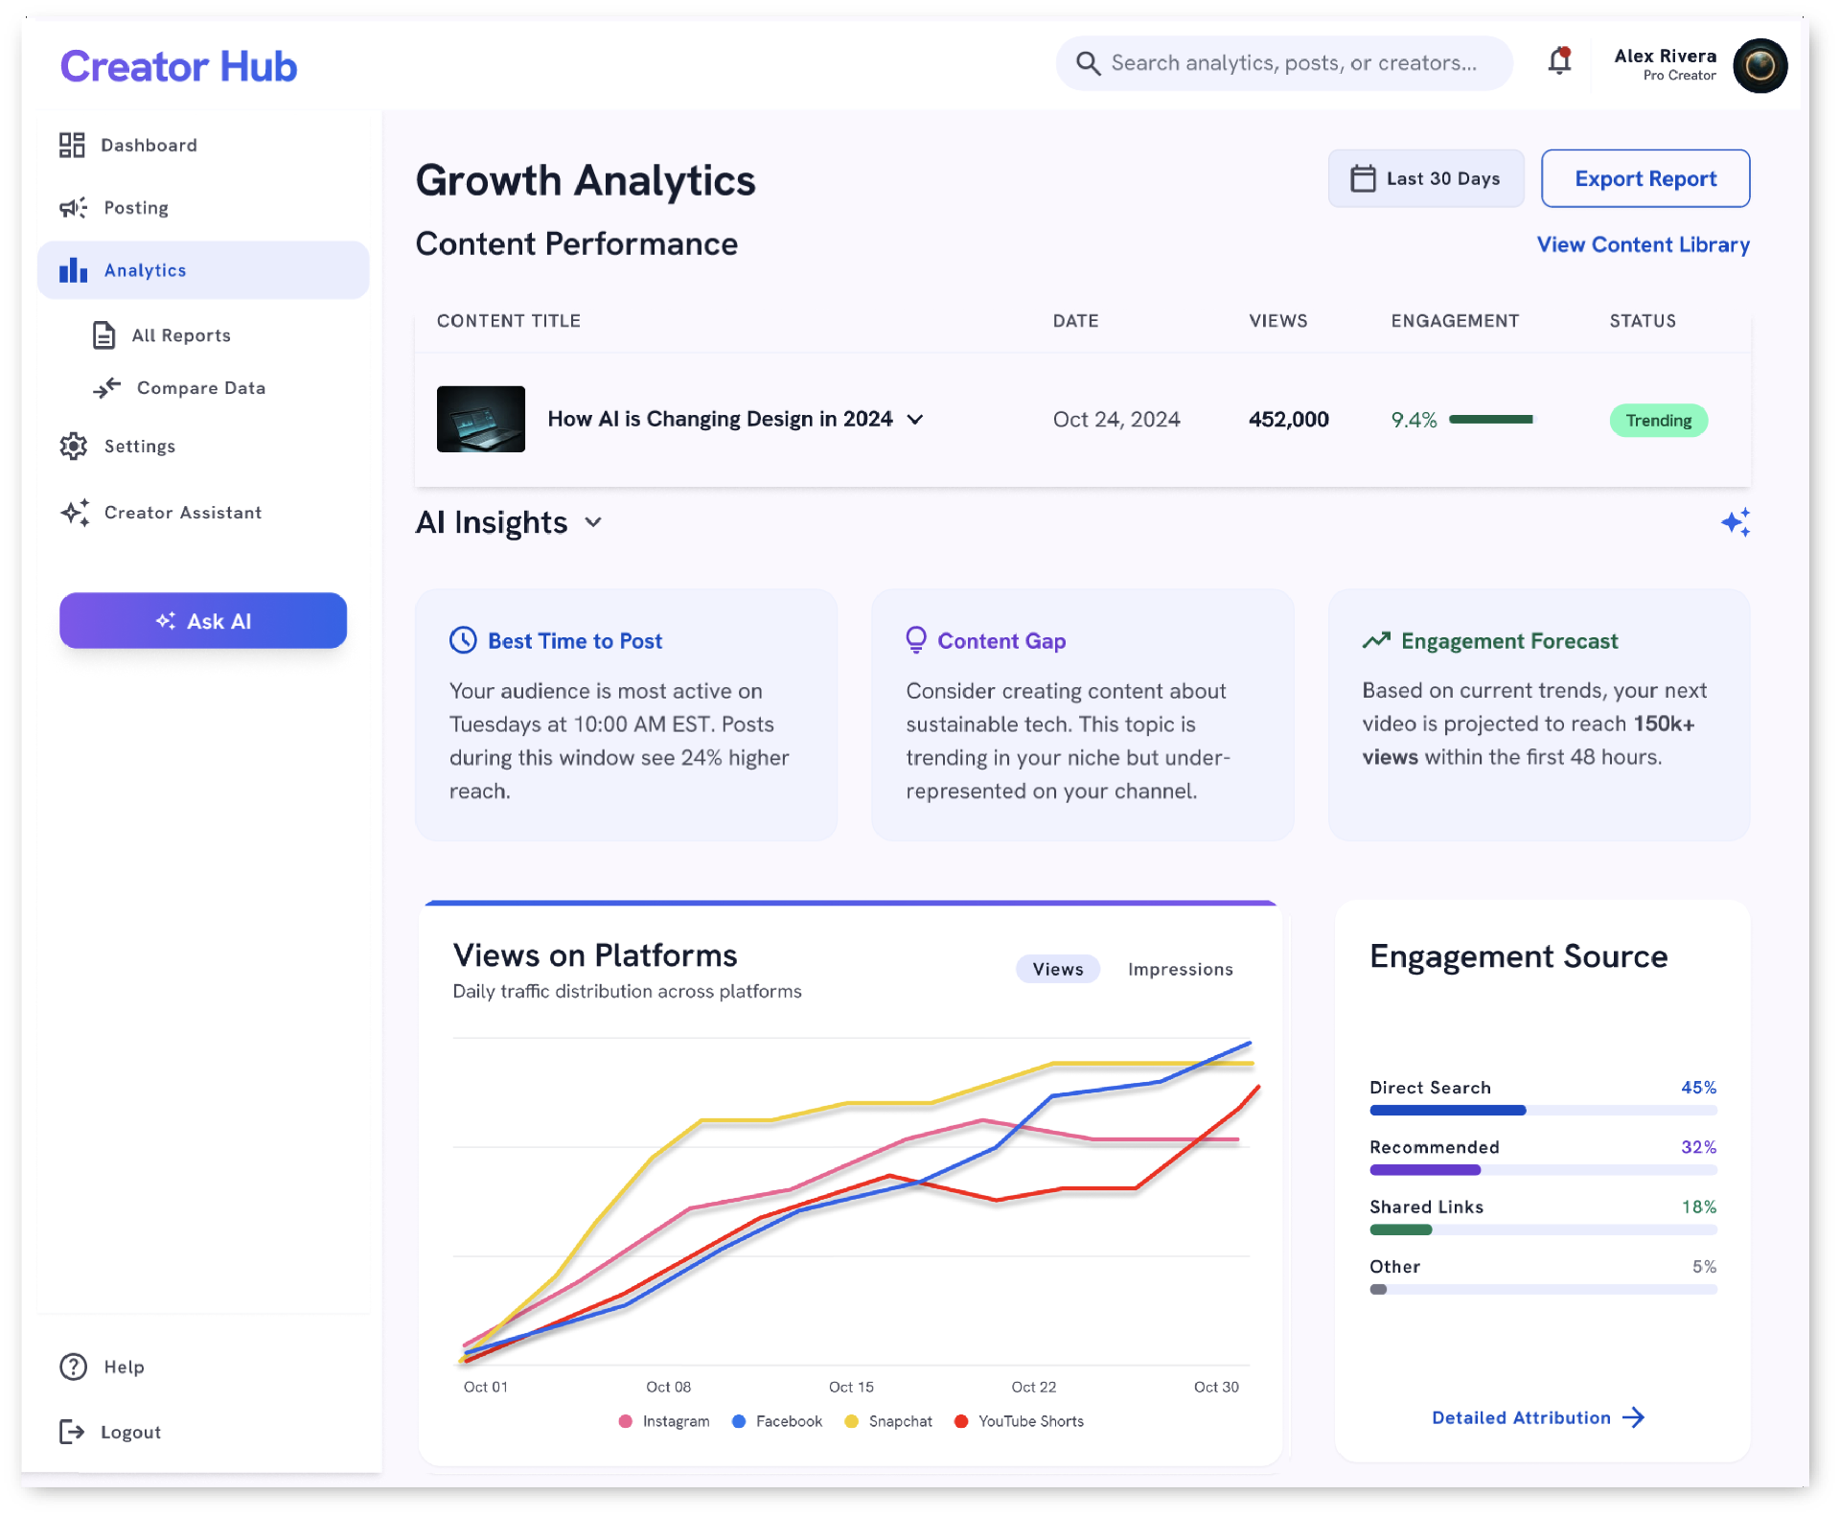Select Analytics in the sidebar
The image size is (1840, 1517).
click(x=203, y=270)
